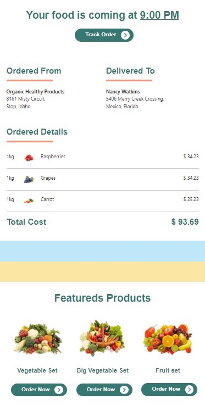Image resolution: width=205 pixels, height=411 pixels.
Task: Select the Fruit set product image
Action: pos(168,339)
